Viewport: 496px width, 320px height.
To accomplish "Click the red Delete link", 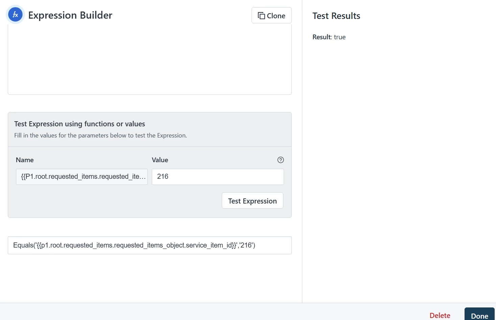I will pyautogui.click(x=440, y=315).
